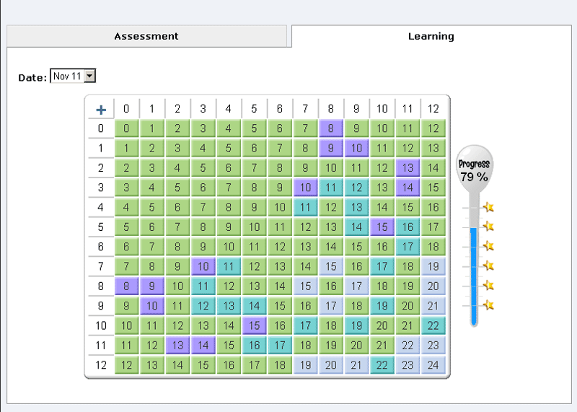The image size is (577, 412).
Task: Click row header 7
Action: coord(101,266)
